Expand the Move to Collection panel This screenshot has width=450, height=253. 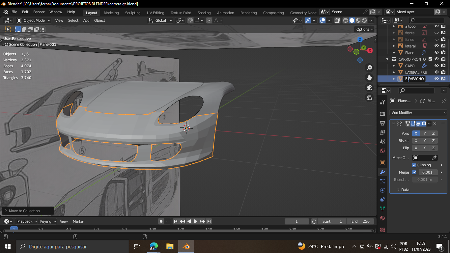tap(24, 211)
